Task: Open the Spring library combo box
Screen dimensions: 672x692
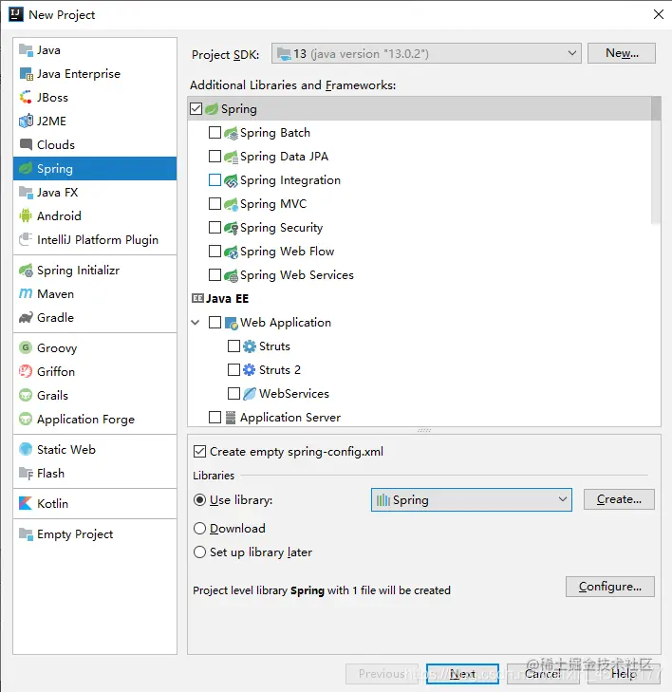Action: tap(472, 500)
